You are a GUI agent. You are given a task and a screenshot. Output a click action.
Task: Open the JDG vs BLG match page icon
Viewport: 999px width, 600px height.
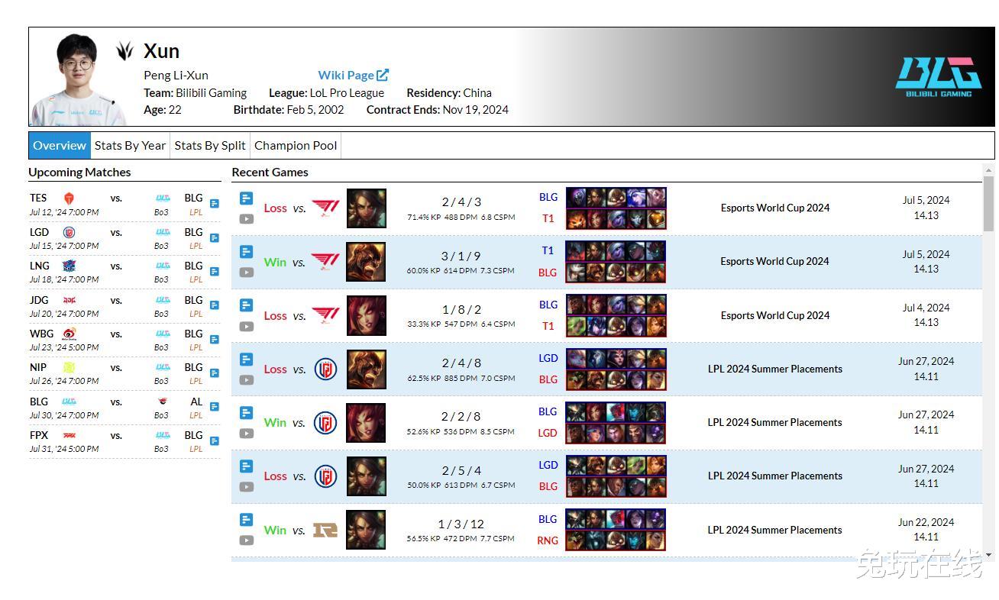click(x=215, y=305)
